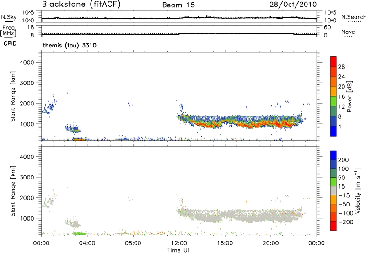Click the gray segment of the velocity color bar
The height and width of the screenshot is (253, 366).
click(334, 190)
